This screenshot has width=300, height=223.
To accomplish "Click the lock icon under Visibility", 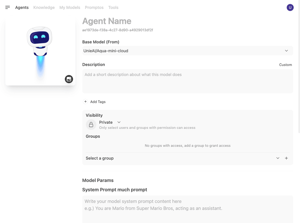I will pos(91,125).
